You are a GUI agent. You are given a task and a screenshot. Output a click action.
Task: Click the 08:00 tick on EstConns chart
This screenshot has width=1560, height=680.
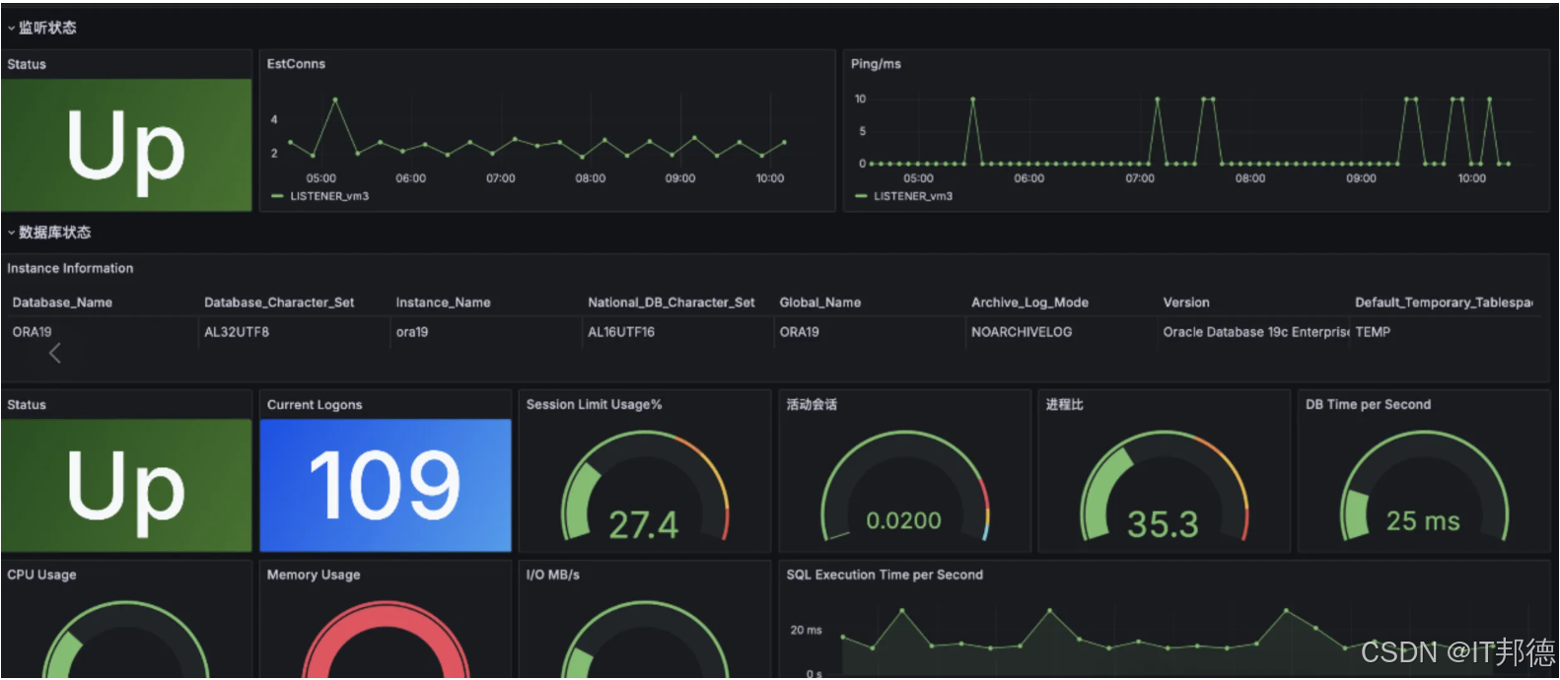591,178
